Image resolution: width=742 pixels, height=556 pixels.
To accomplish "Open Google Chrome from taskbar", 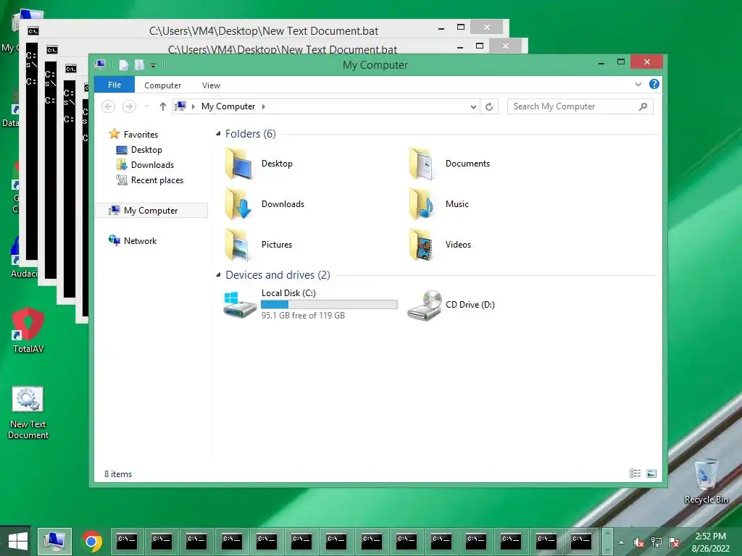I will click(92, 541).
